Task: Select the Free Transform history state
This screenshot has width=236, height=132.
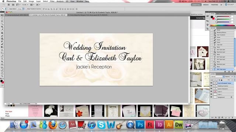Action: click(221, 35)
